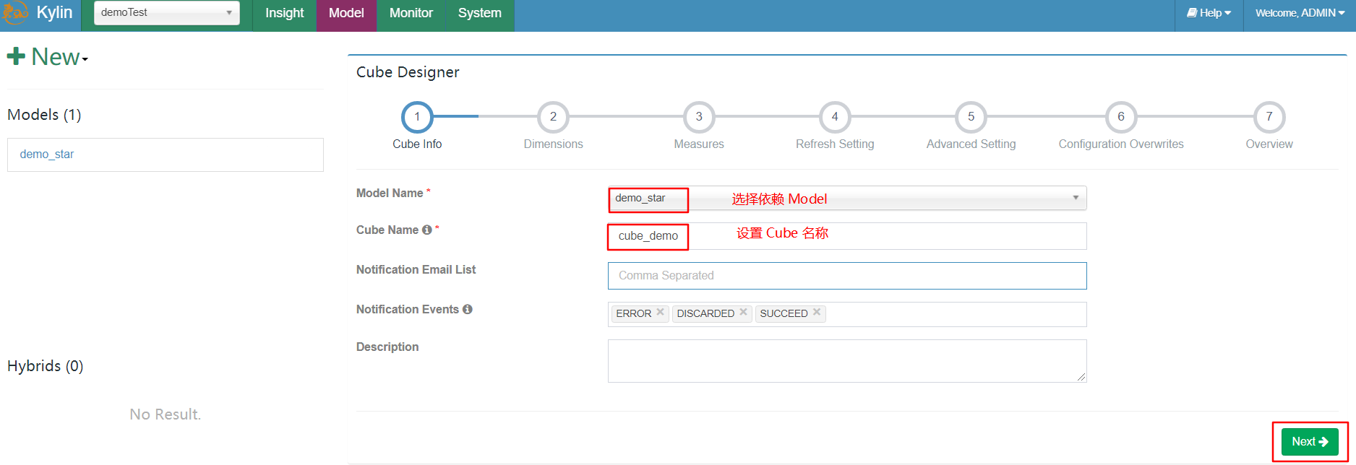Switch to the System tab
The height and width of the screenshot is (465, 1356).
click(x=480, y=13)
